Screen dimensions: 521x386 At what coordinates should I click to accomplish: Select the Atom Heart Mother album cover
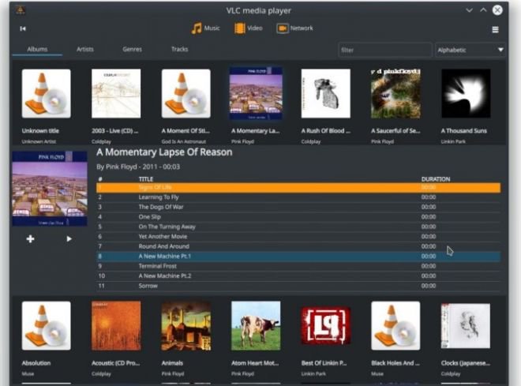pos(256,325)
